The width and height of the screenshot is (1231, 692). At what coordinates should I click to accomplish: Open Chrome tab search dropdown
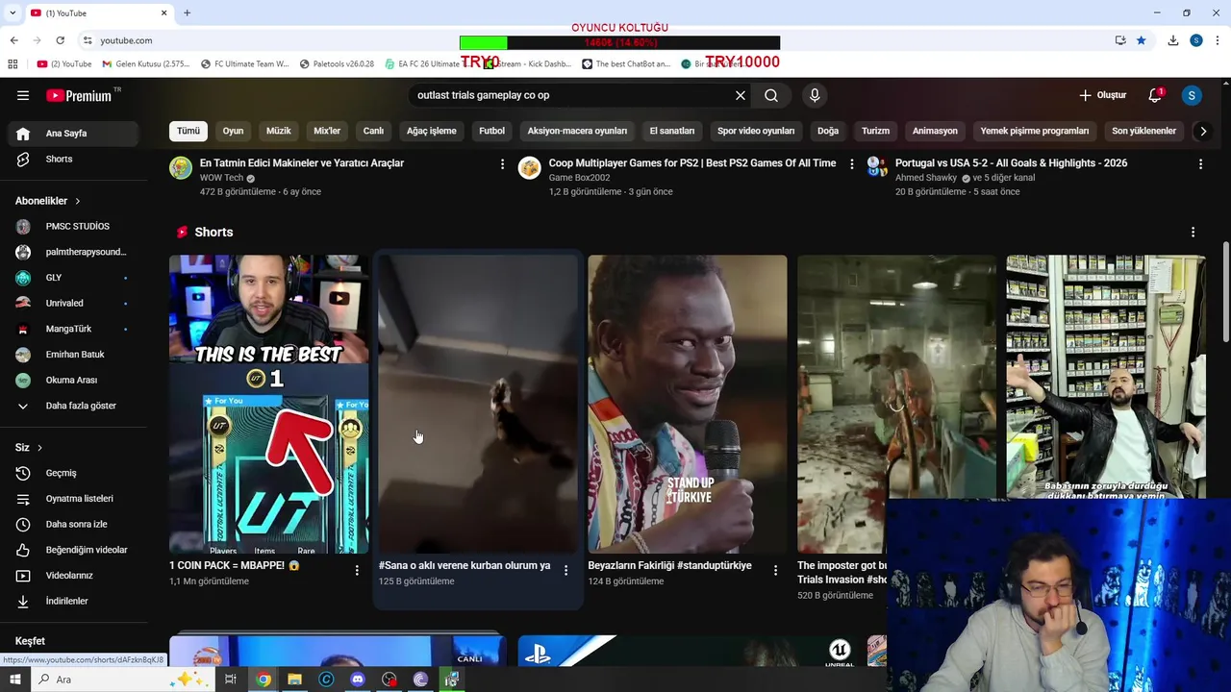[x=13, y=12]
